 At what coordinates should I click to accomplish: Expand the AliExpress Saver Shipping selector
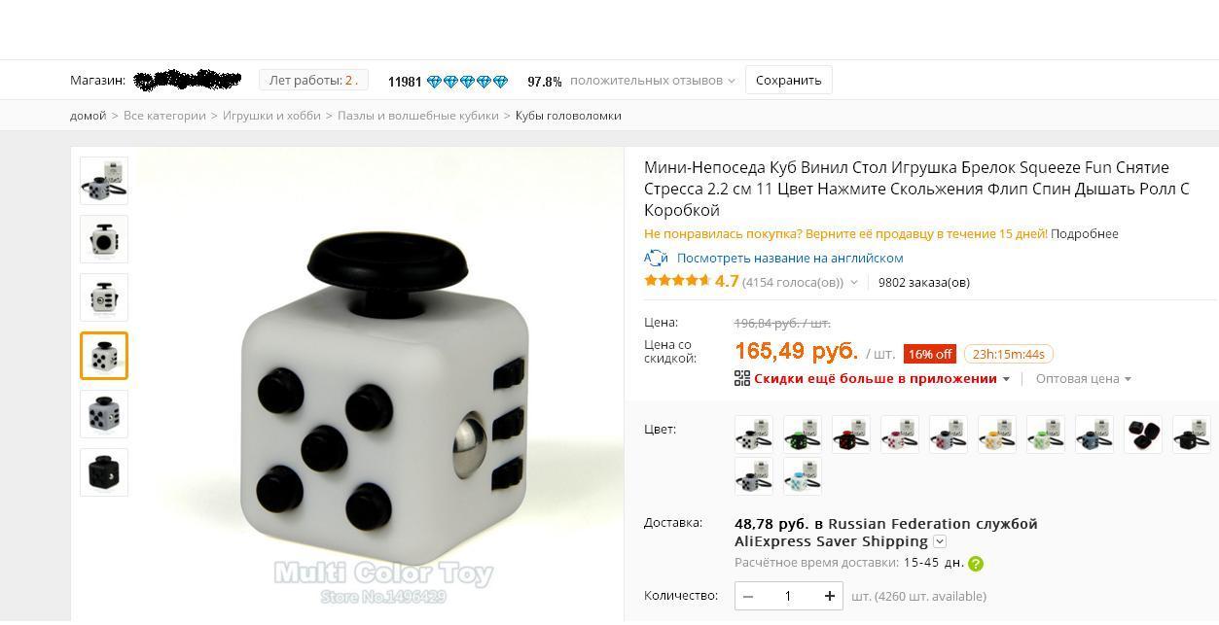click(940, 541)
